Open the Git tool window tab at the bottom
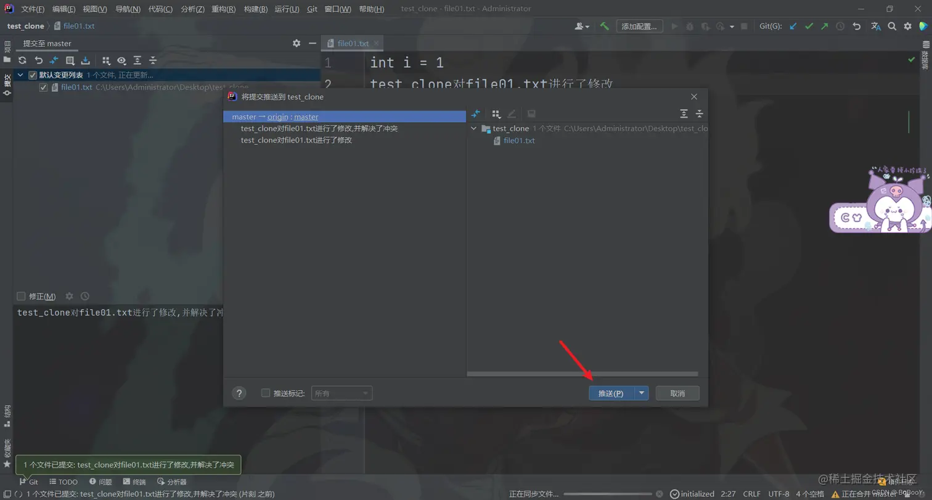 point(28,482)
